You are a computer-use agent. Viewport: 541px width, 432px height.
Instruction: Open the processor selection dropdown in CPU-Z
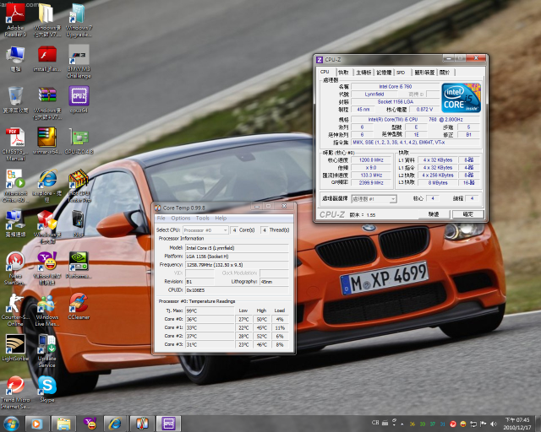point(374,199)
